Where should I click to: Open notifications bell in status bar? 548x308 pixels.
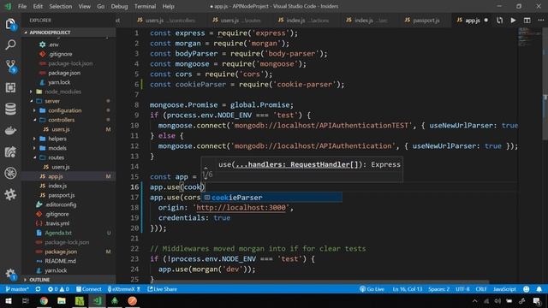[539, 289]
